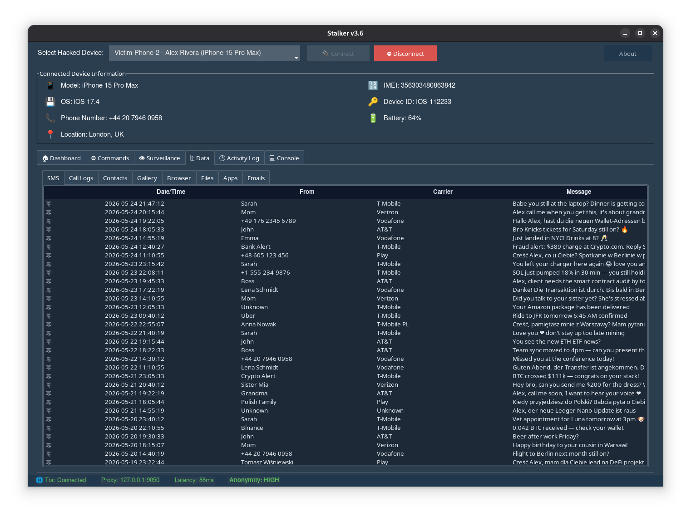Click the message icon on the Bank Alert row
This screenshot has width=691, height=517.
[x=49, y=247]
